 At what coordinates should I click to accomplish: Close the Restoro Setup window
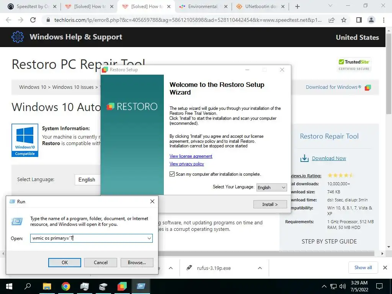[282, 70]
